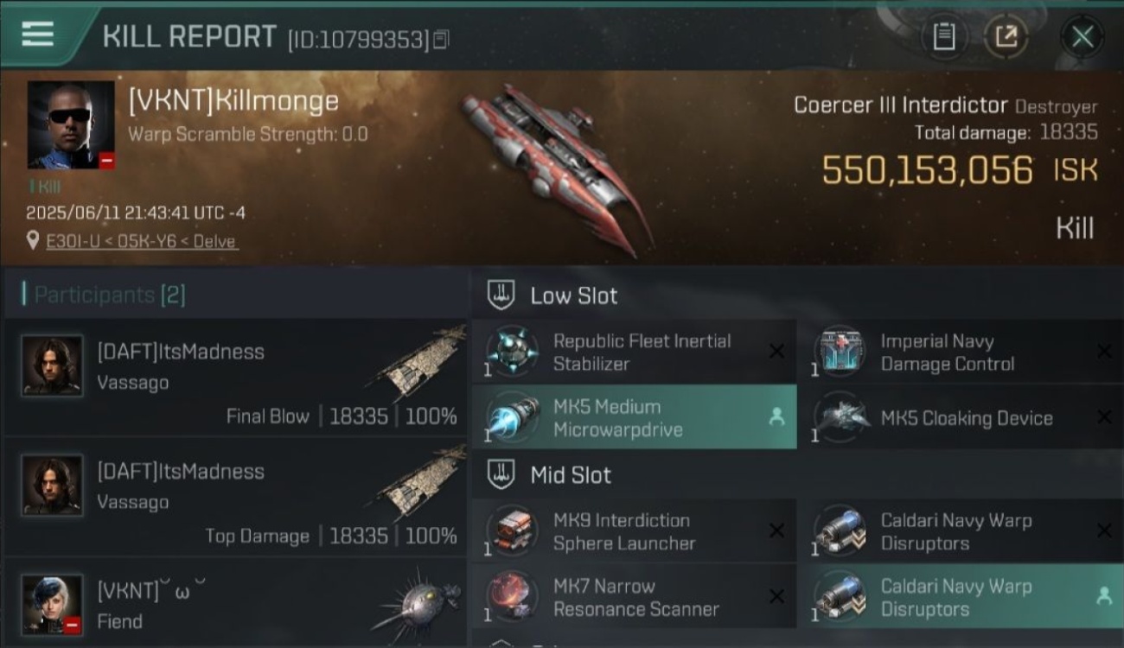Click the clipboard copy report icon
Viewport: 1124px width, 648px height.
[x=943, y=37]
